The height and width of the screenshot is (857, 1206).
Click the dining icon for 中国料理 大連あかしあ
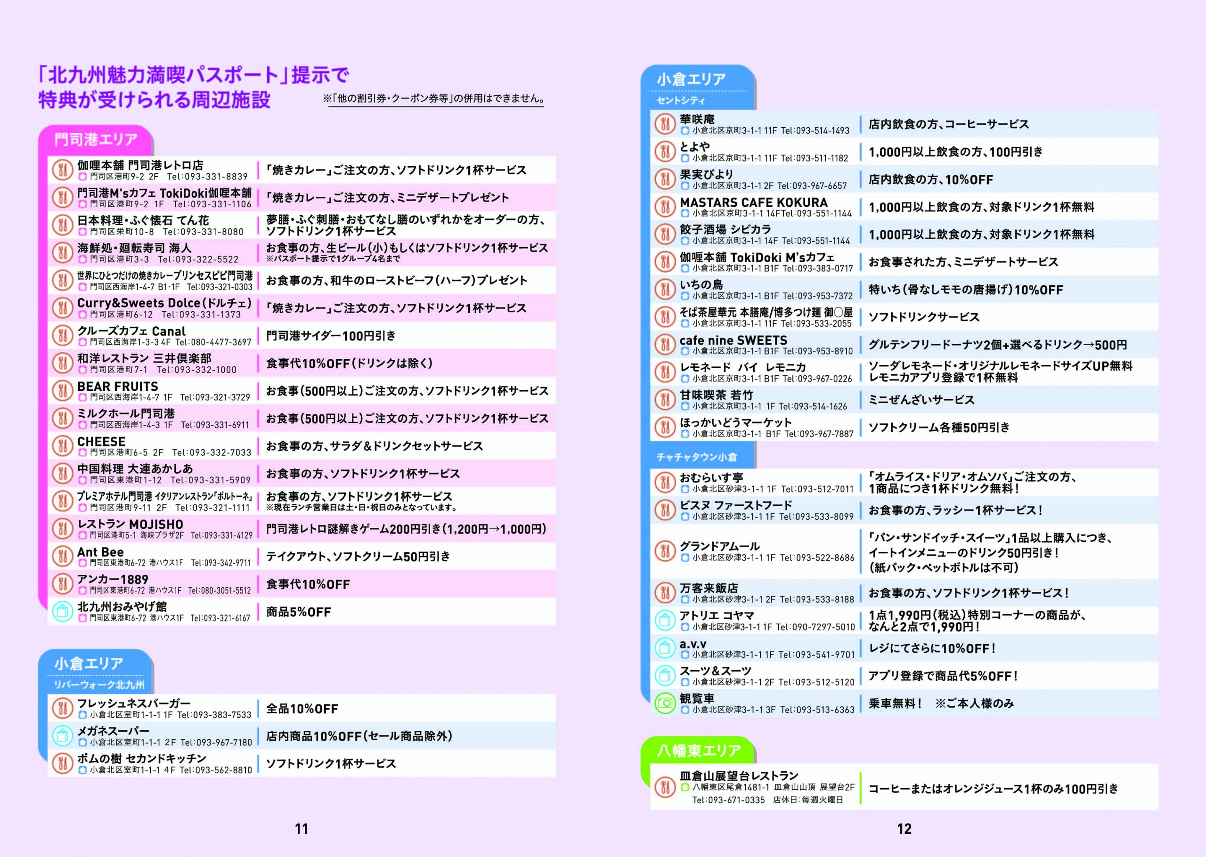click(x=62, y=473)
